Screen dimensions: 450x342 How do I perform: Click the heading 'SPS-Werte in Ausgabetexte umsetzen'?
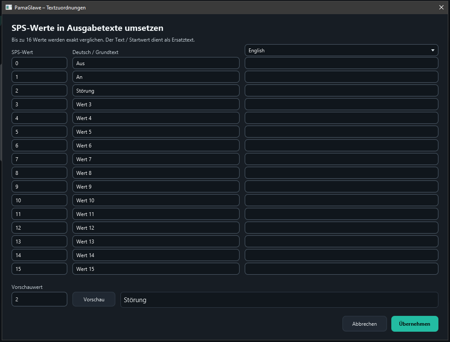[87, 28]
